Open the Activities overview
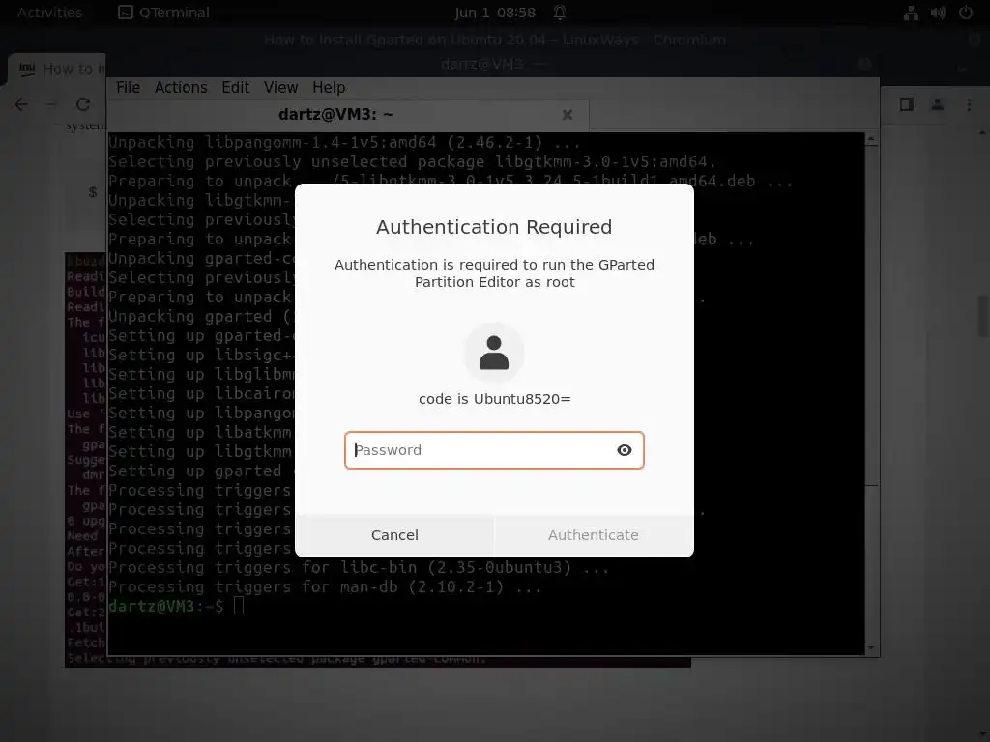The width and height of the screenshot is (990, 742). click(x=49, y=13)
